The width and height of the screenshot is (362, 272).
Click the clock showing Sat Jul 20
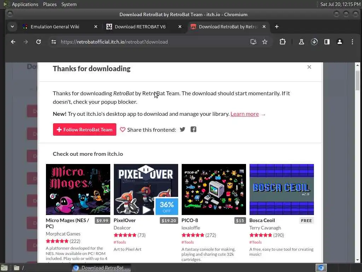(340, 4)
